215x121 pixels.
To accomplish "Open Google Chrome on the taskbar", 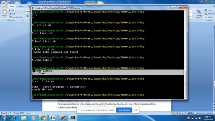I will pos(43,118).
